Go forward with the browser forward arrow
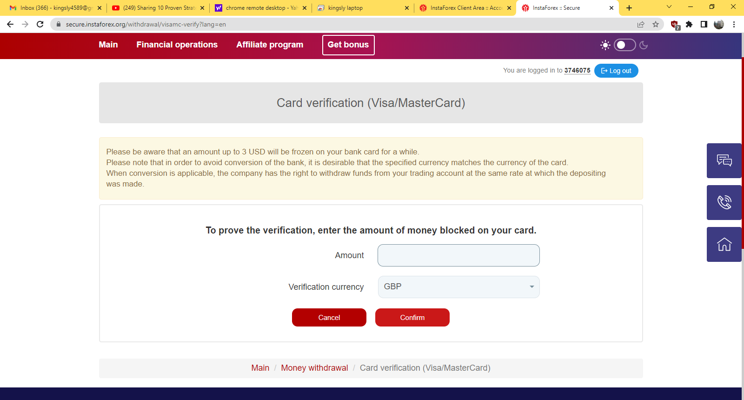Image resolution: width=744 pixels, height=400 pixels. [25, 24]
